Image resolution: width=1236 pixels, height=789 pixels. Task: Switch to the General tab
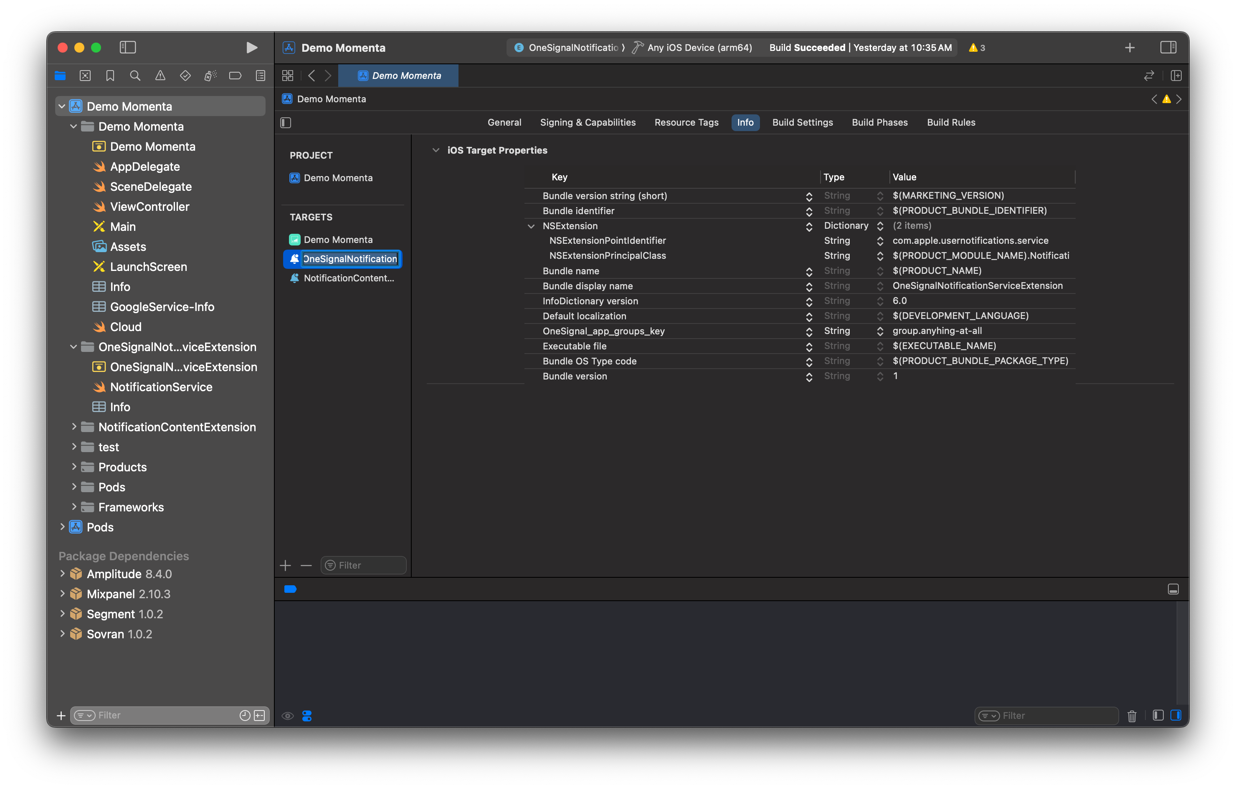click(504, 123)
